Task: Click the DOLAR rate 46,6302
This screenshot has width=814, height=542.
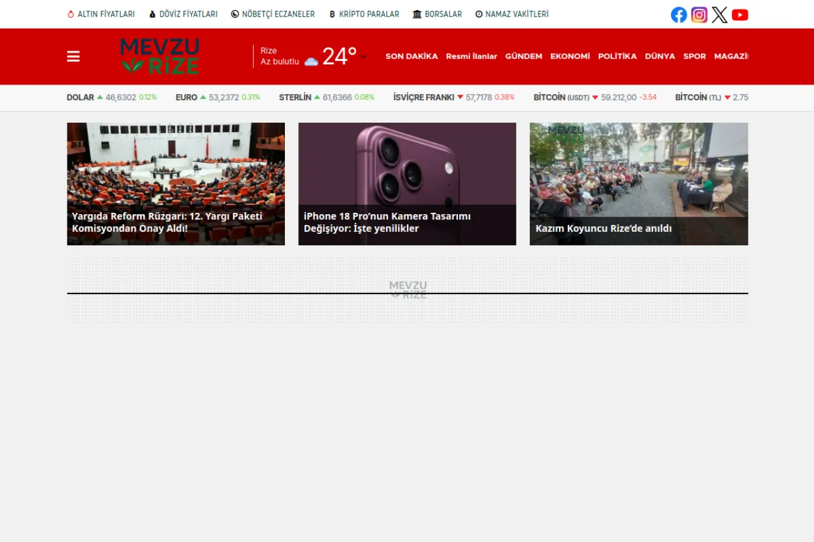Action: pos(121,97)
